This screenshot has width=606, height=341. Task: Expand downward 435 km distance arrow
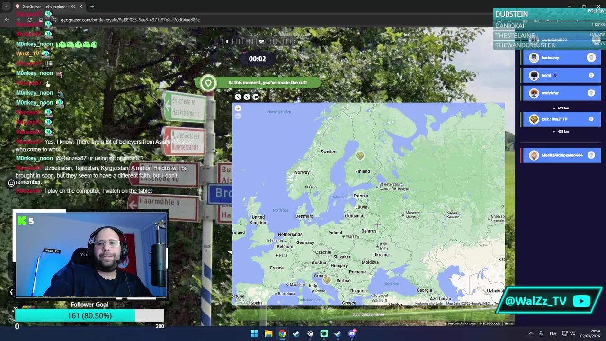(x=554, y=132)
